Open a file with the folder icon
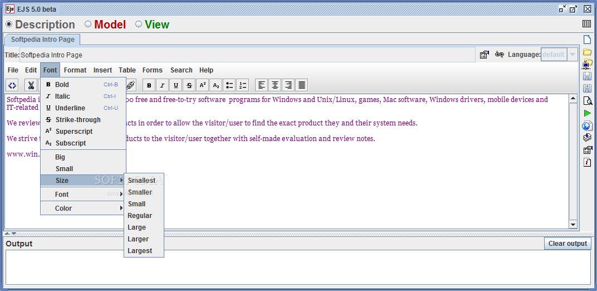This screenshot has width=597, height=291. pos(587,51)
